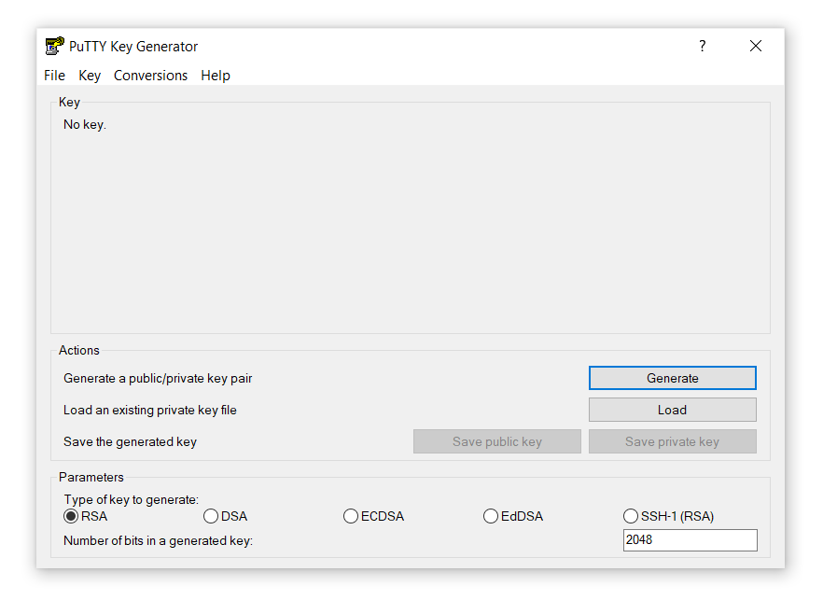Click 'Type of key to generate:' label
The height and width of the screenshot is (600, 837).
(132, 499)
